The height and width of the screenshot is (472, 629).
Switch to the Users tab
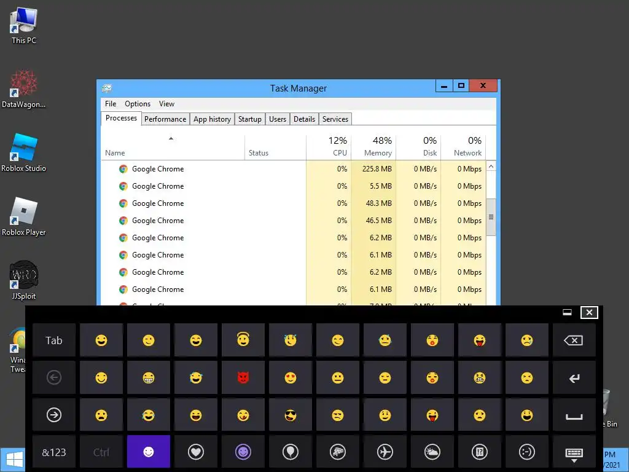pos(278,119)
